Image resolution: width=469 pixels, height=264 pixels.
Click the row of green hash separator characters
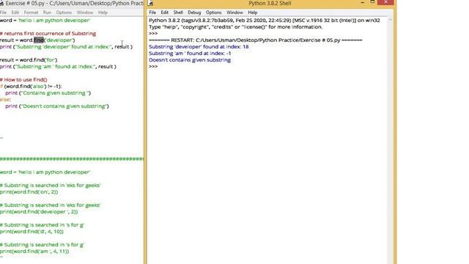point(72,159)
